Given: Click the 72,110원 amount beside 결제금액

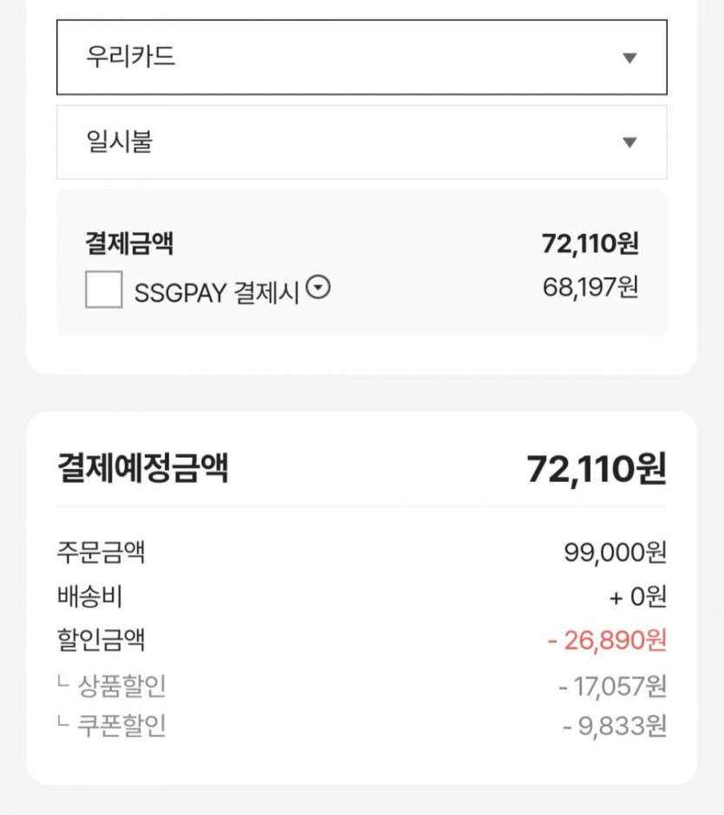Looking at the screenshot, I should 590,244.
